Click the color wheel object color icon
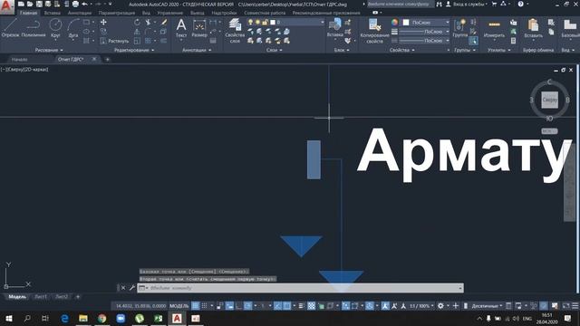Screen dimensions: 580x326 click(x=395, y=22)
